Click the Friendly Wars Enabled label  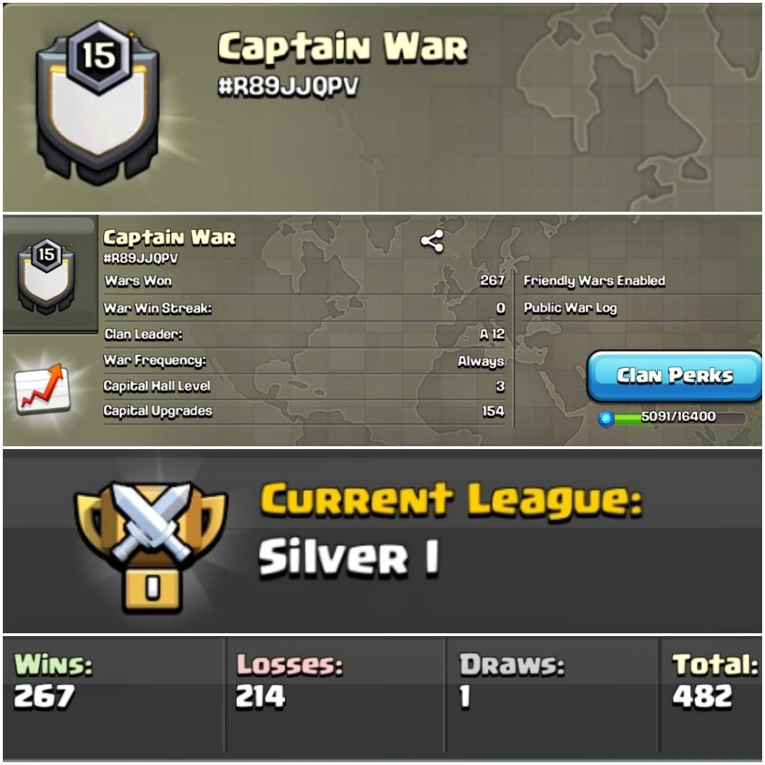(x=594, y=281)
